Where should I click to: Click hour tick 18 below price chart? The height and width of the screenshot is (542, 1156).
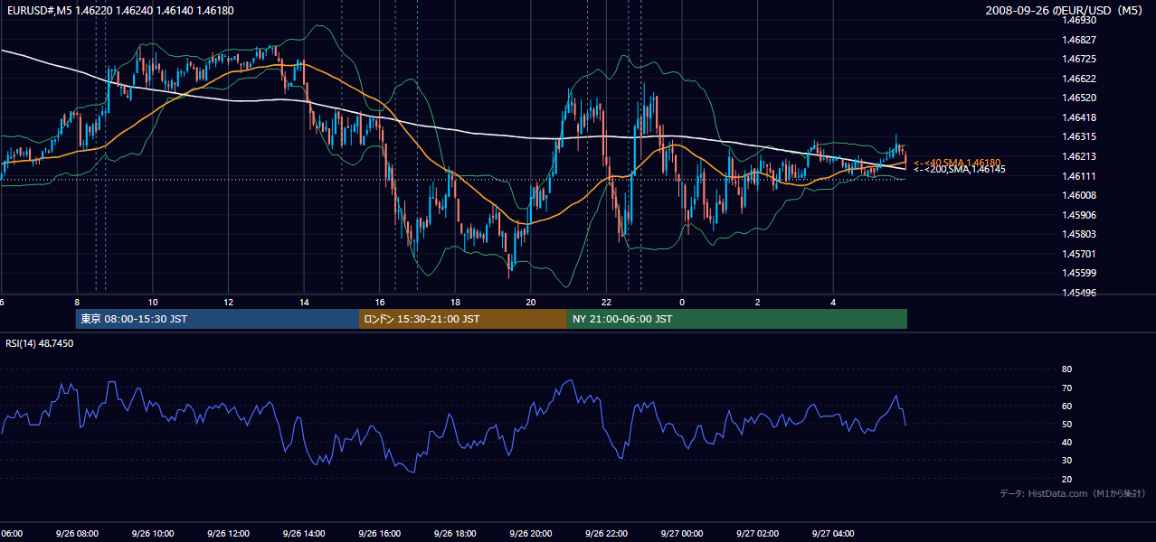tap(455, 302)
